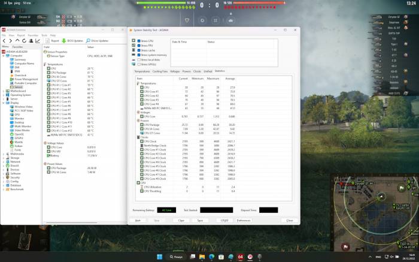Open File Explorer from the taskbar
419x262 pixels.
(202, 257)
